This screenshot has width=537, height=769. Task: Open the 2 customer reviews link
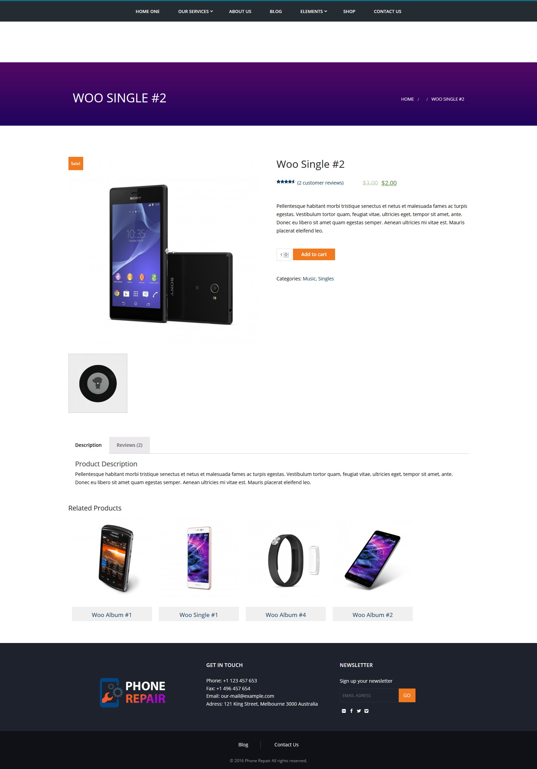[x=320, y=183]
